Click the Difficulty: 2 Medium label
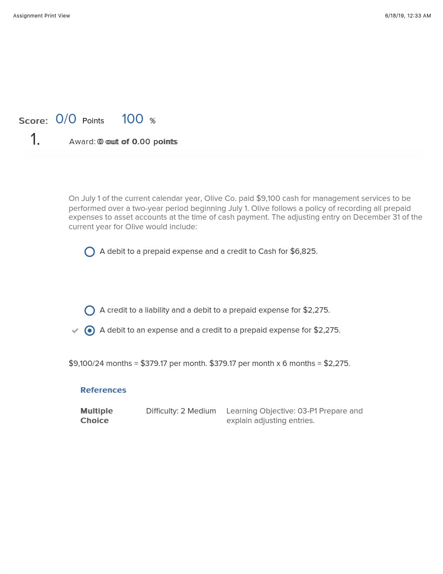This screenshot has width=443, height=574. (181, 411)
